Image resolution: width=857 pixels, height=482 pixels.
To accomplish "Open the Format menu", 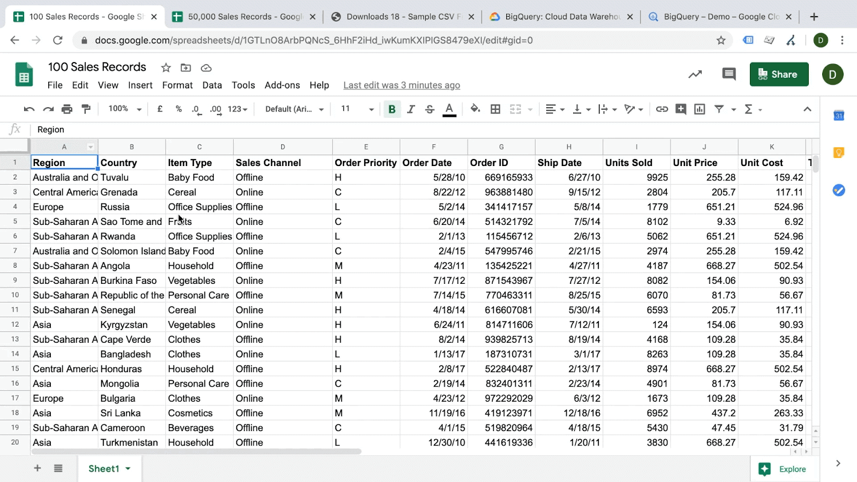I will (177, 85).
